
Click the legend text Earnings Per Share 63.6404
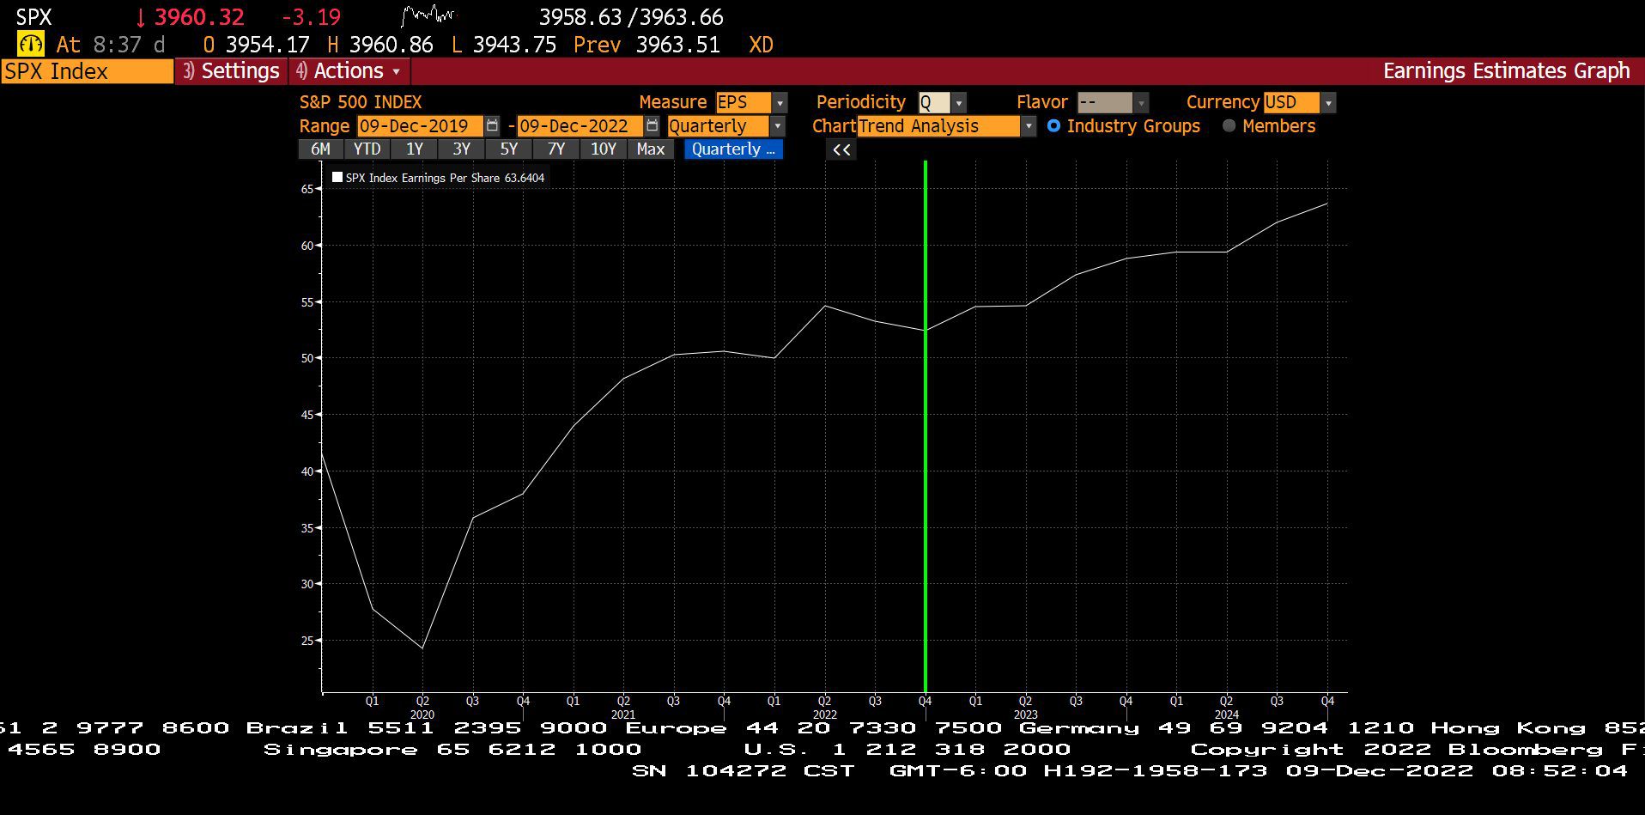(478, 178)
